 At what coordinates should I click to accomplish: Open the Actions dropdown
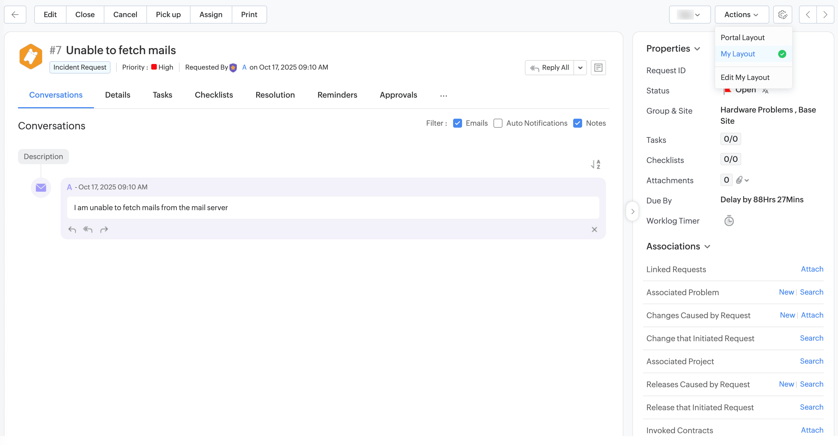741,15
